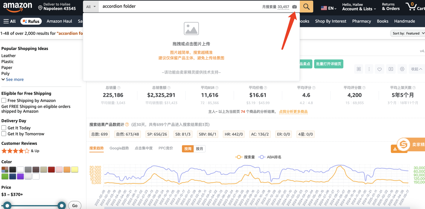Open the video tutorial play icon
The image size is (425, 209).
coord(390,69)
